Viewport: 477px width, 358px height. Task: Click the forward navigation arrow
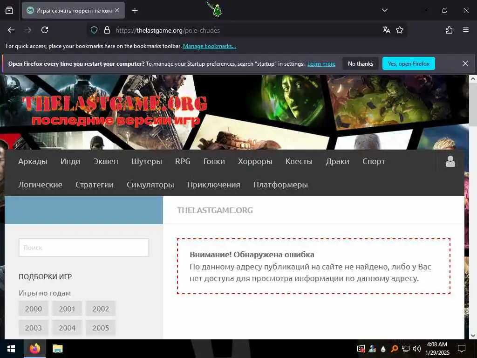pos(28,30)
